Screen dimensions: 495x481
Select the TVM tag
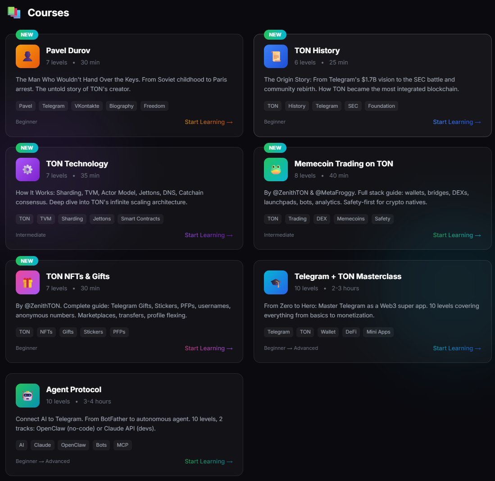46,219
